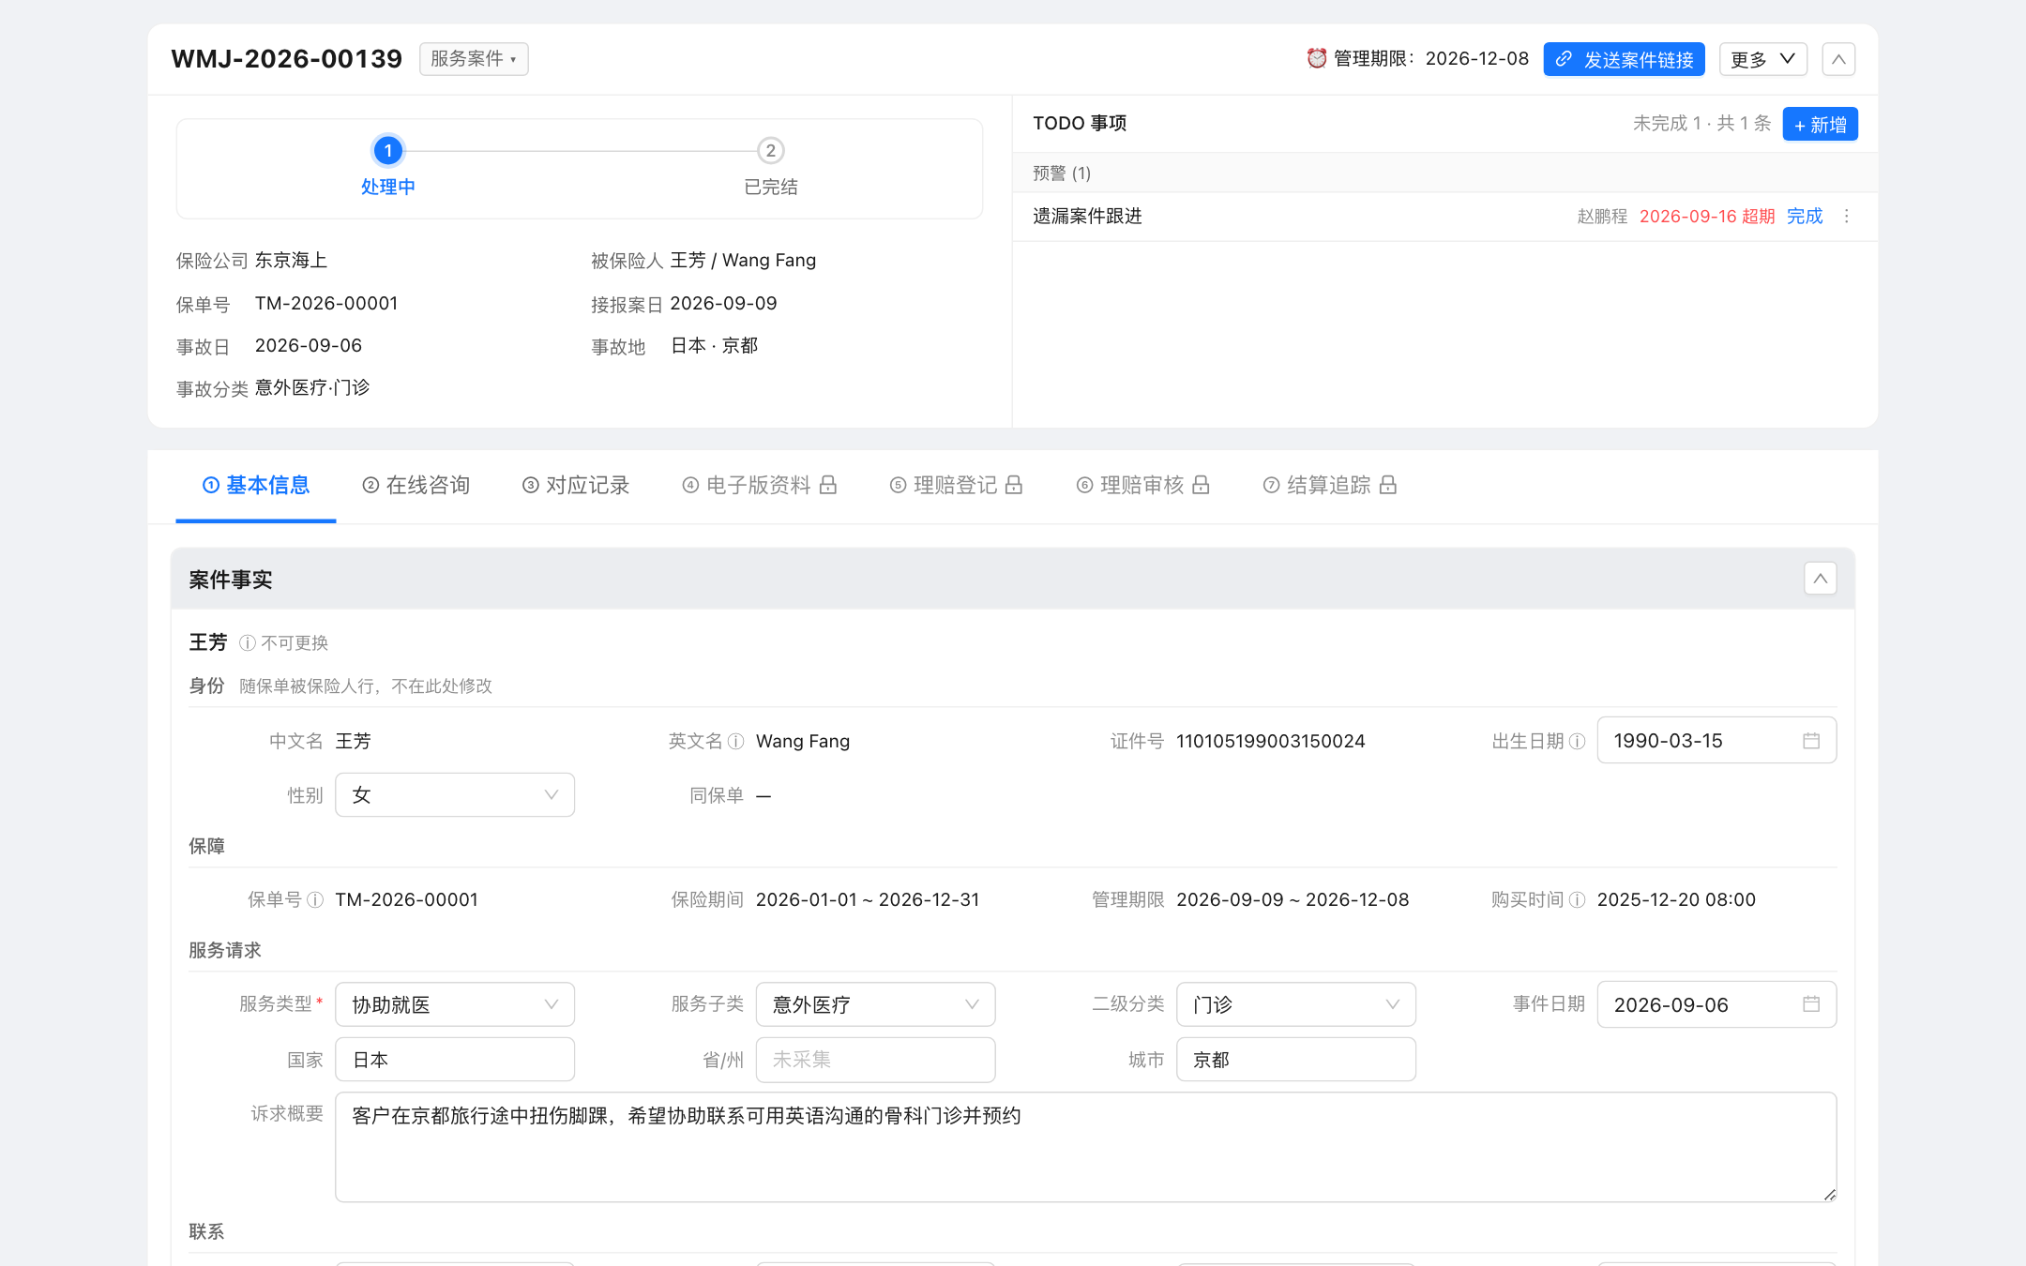
Task: Switch to the 在线咨询 tab
Action: click(x=416, y=485)
